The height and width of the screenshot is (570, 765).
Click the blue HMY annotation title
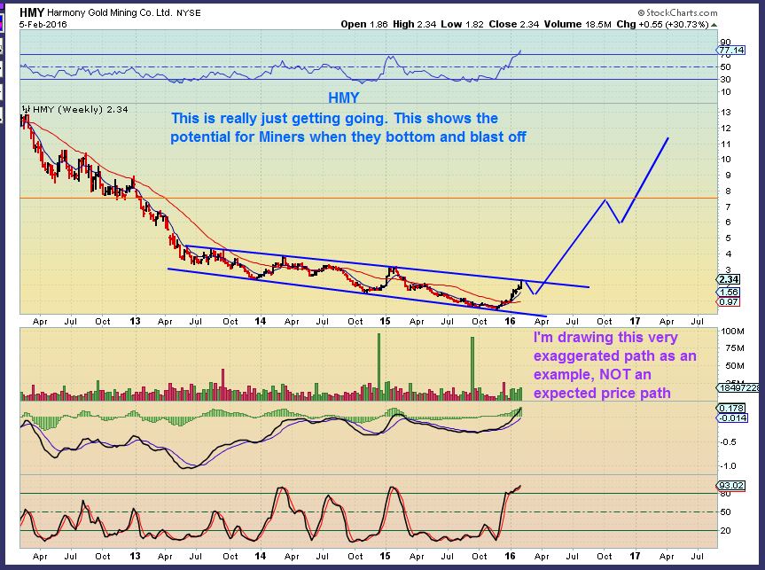[343, 98]
